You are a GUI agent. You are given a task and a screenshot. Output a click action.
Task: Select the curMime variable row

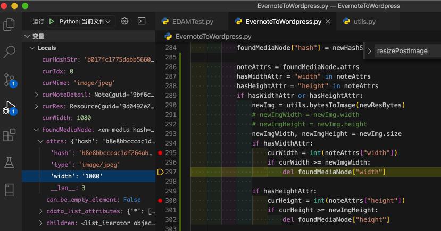[x=89, y=83]
